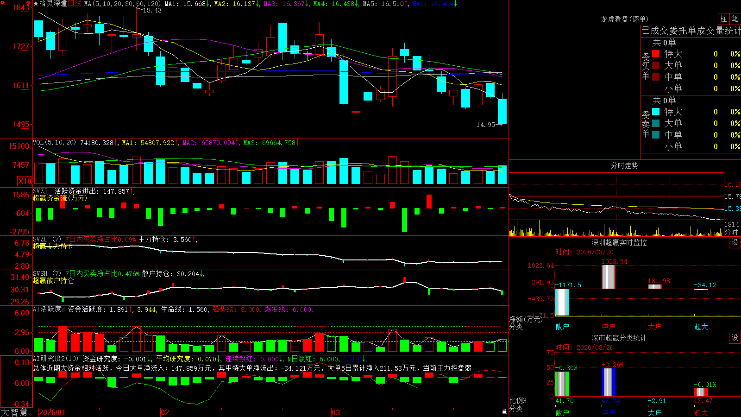Click the 超赢主力持仓 label

(x=53, y=246)
